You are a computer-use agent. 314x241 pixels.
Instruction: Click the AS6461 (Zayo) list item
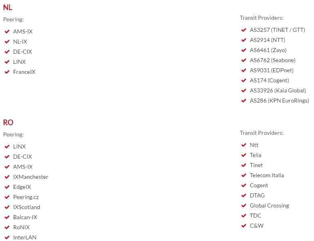tap(268, 50)
